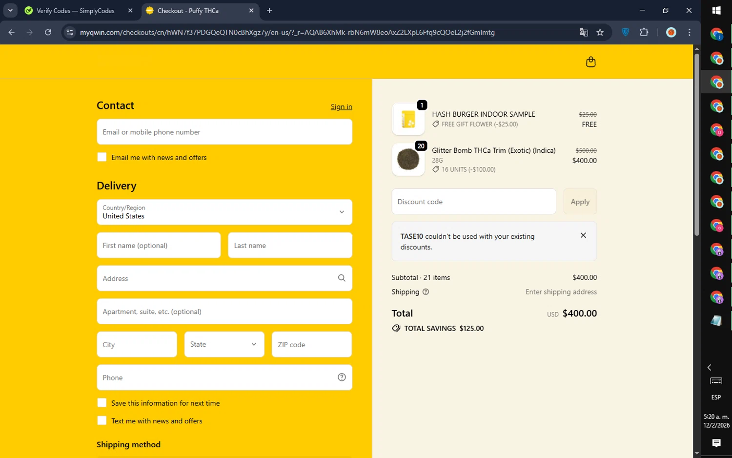Click the Sign in link
This screenshot has height=458, width=732.
click(x=342, y=106)
